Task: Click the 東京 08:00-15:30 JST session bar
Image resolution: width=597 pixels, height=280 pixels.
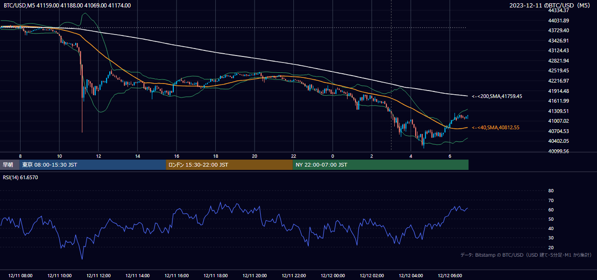Action: [x=92, y=165]
